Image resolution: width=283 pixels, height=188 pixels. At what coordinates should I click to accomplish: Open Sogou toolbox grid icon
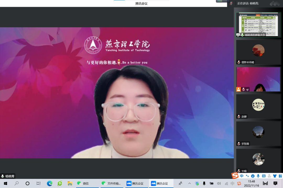click(x=280, y=176)
